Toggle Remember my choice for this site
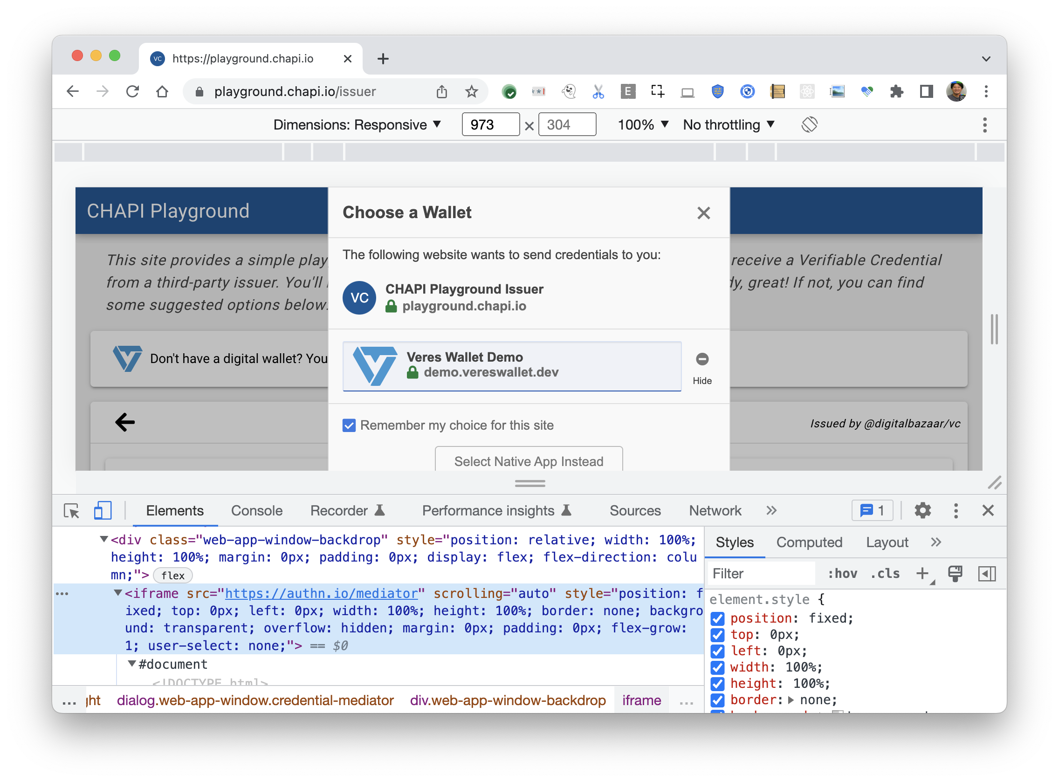Viewport: 1059px width, 782px height. tap(349, 425)
